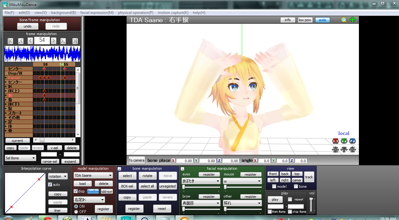This screenshot has height=220, width=399.
Task: Click the gray X move axis icon
Action: (335, 150)
